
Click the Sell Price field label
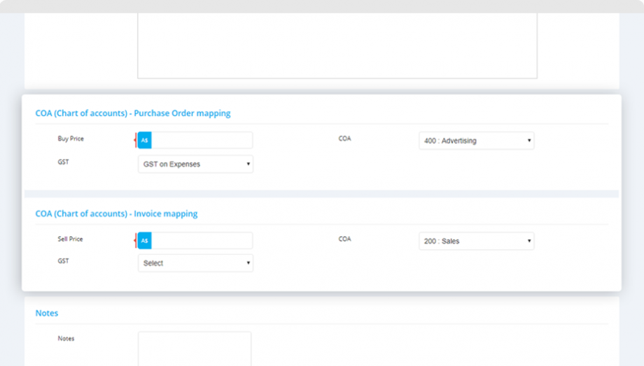point(70,239)
